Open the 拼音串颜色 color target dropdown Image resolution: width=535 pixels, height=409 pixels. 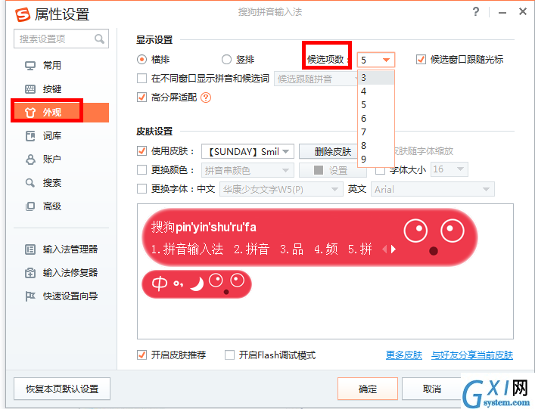tap(247, 170)
